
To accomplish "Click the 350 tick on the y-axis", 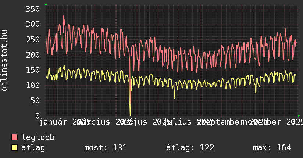I will tap(32, 9).
